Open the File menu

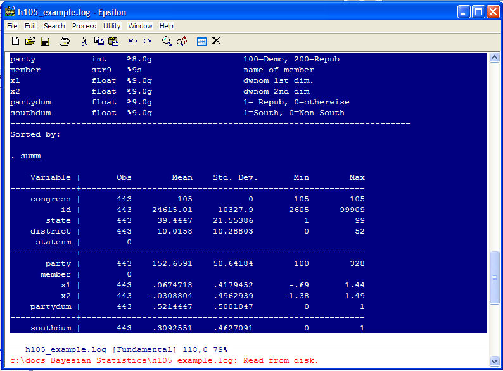(x=12, y=26)
